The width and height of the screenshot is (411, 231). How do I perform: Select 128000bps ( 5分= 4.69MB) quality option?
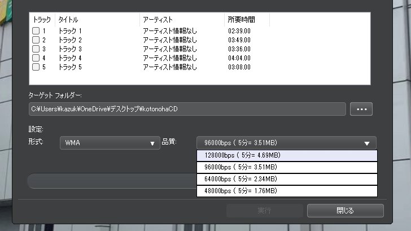[x=287, y=155]
